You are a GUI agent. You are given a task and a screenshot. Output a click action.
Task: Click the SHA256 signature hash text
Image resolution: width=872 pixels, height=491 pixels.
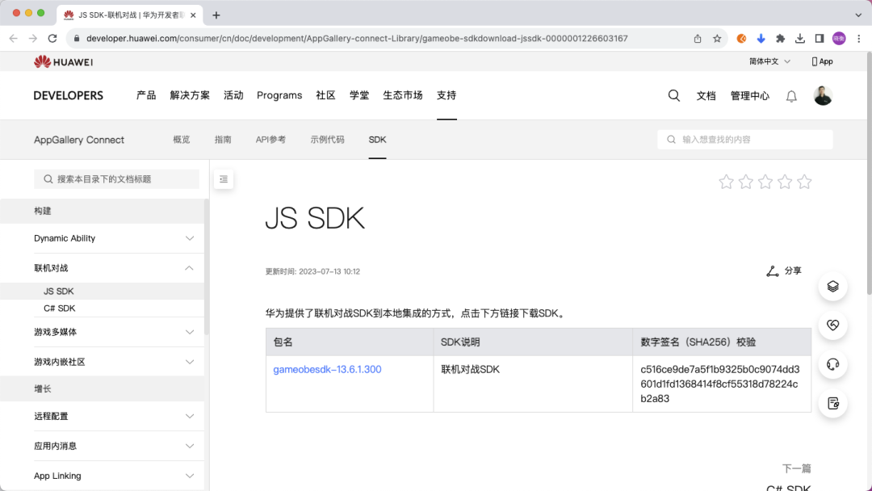tap(720, 384)
